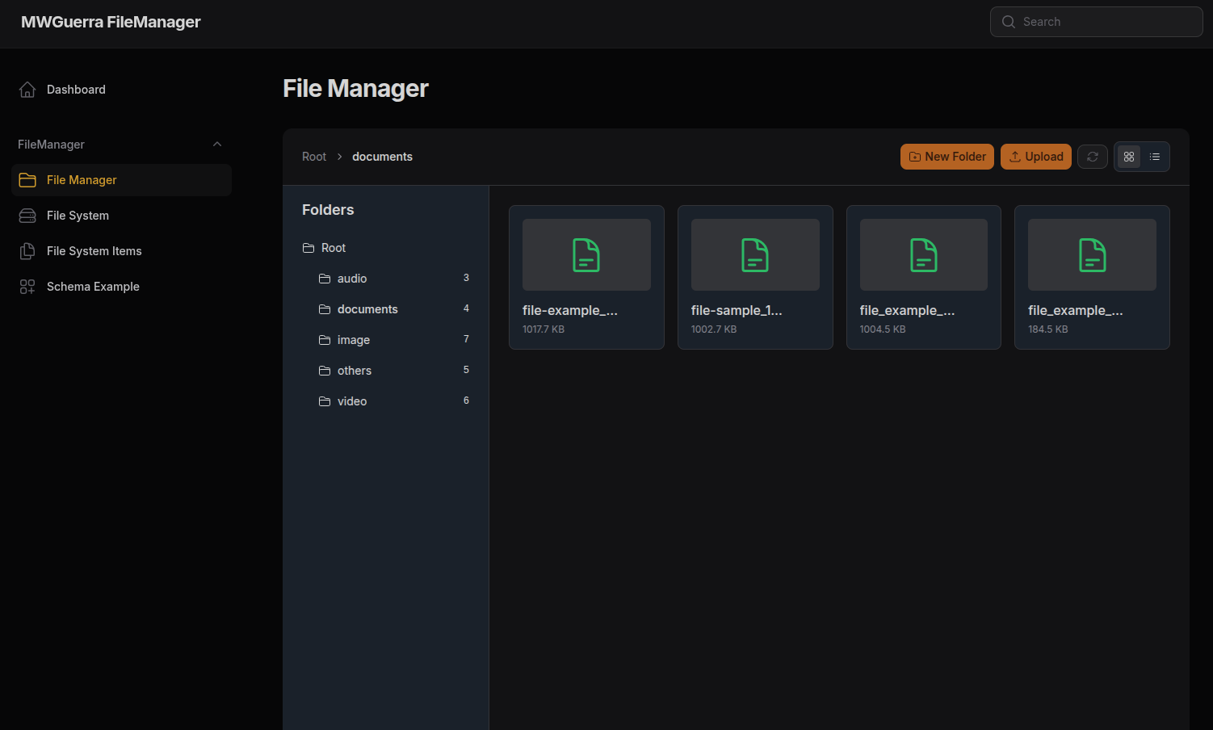Open the image folder in tree

click(354, 340)
